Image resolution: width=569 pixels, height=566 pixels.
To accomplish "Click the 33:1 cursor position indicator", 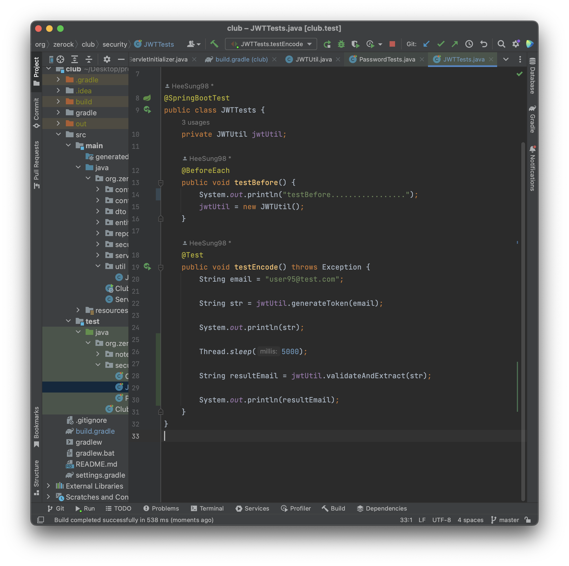I will pos(406,520).
